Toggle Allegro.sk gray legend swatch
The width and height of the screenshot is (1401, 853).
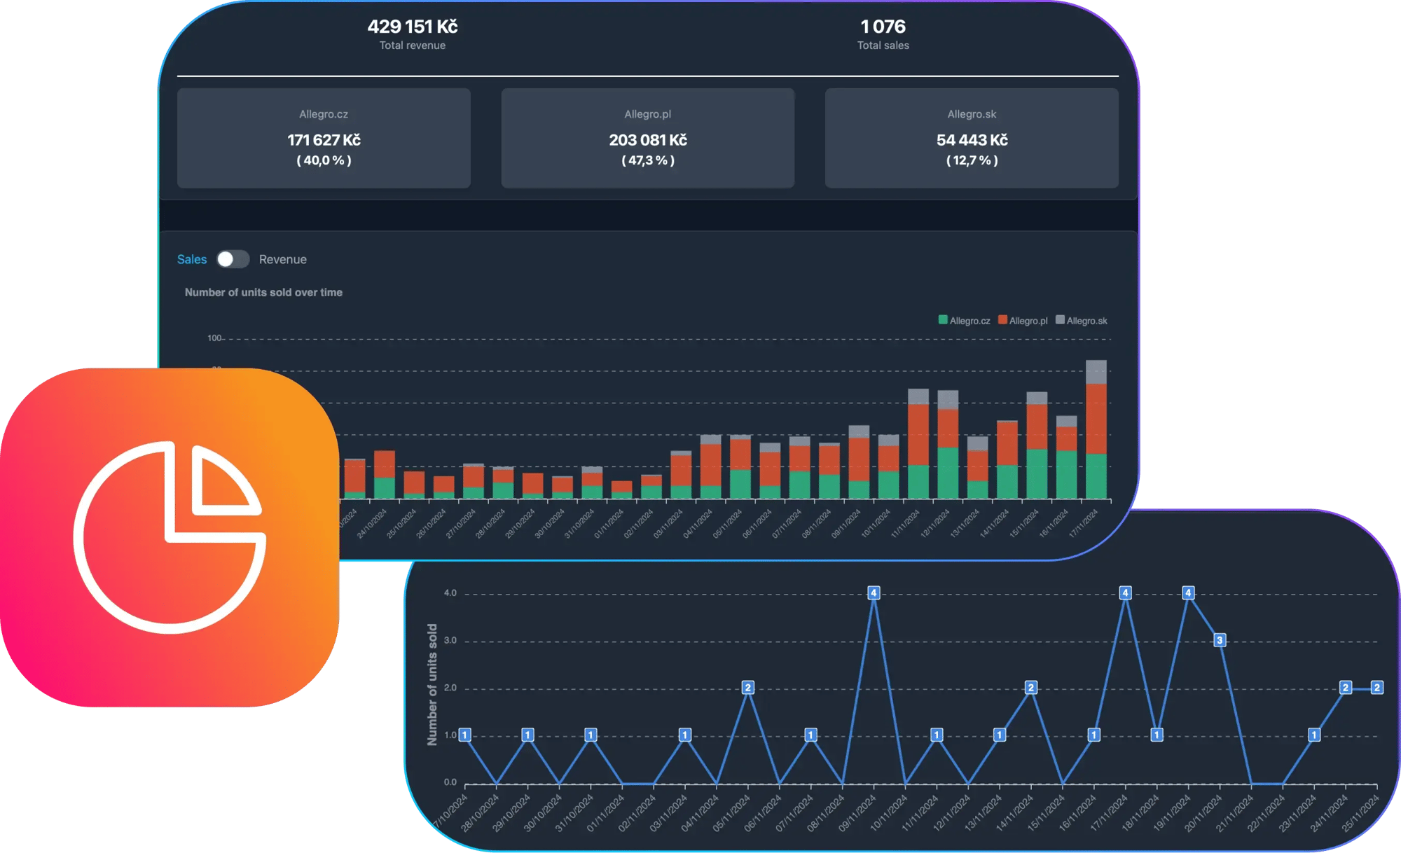pyautogui.click(x=1060, y=320)
